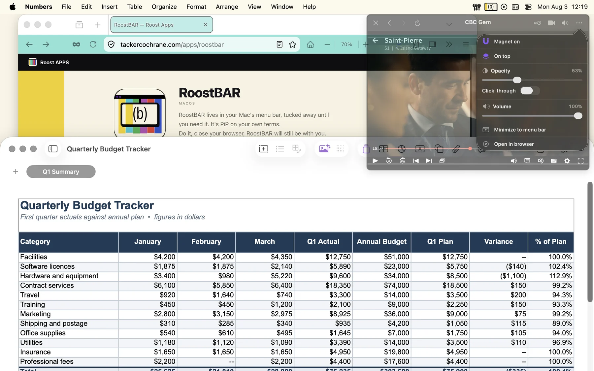Open site security shield in the address bar
The width and height of the screenshot is (594, 371).
coord(111,45)
